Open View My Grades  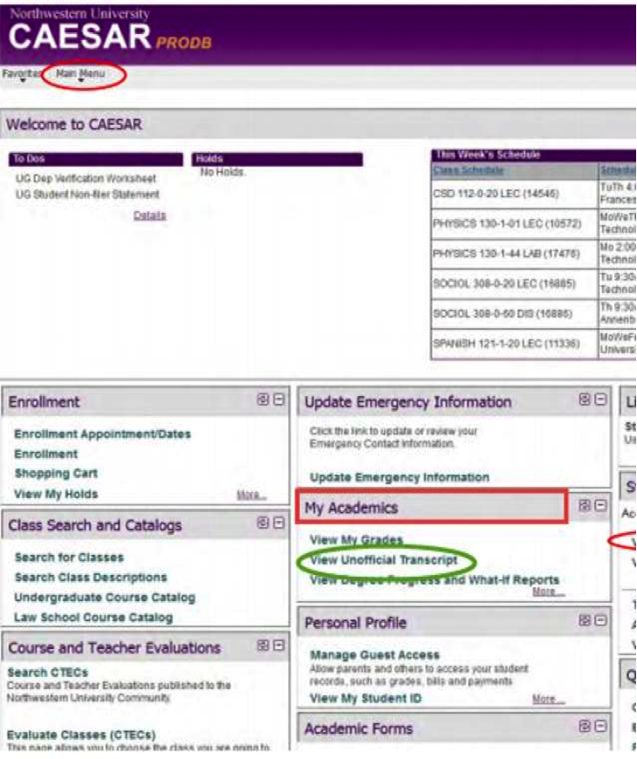point(356,540)
